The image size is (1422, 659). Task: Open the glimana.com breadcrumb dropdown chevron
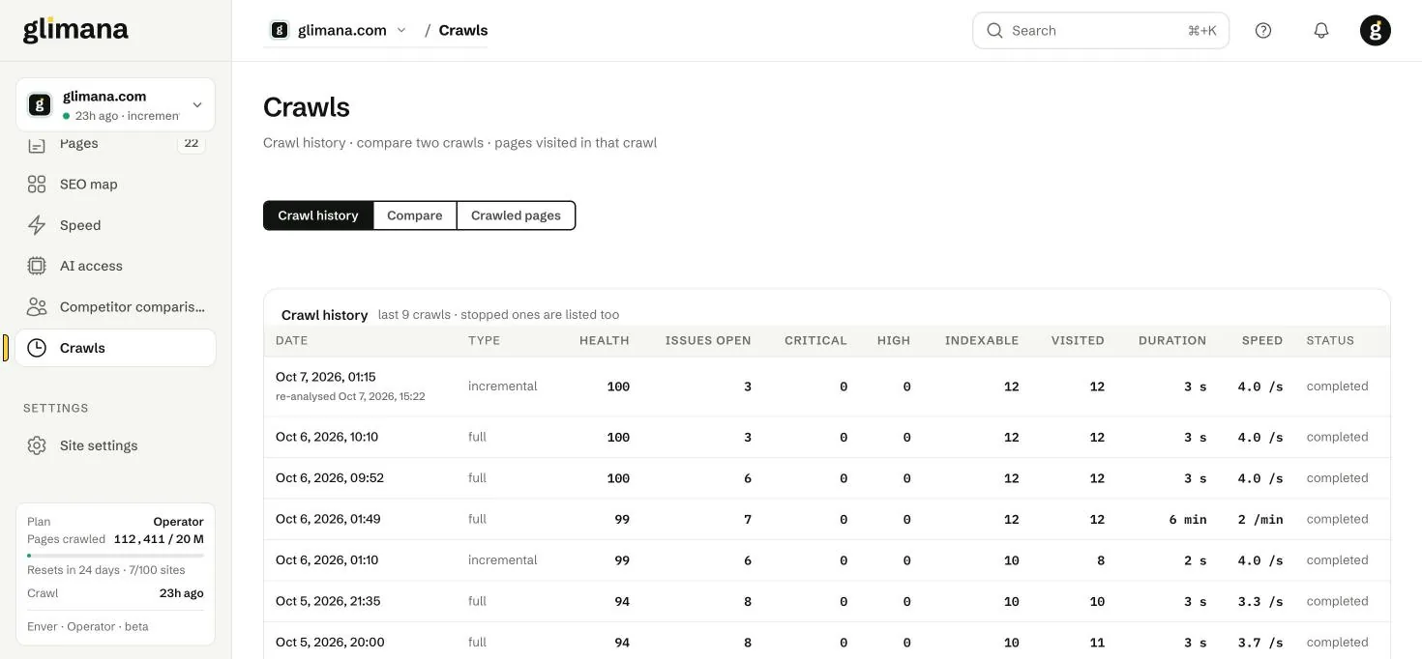click(x=401, y=30)
